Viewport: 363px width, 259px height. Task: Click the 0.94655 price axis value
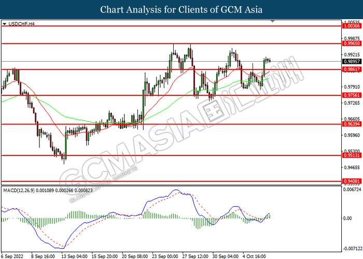point(352,167)
